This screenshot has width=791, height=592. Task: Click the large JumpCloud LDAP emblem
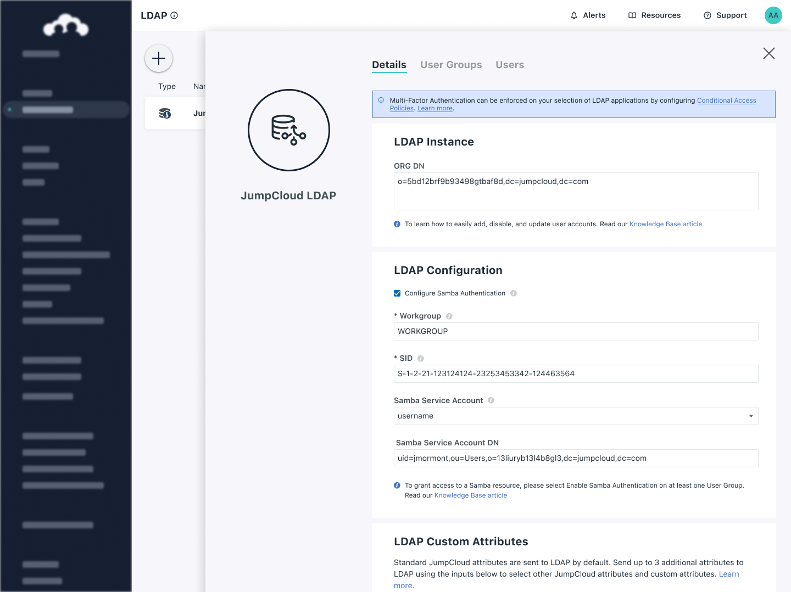(x=288, y=130)
